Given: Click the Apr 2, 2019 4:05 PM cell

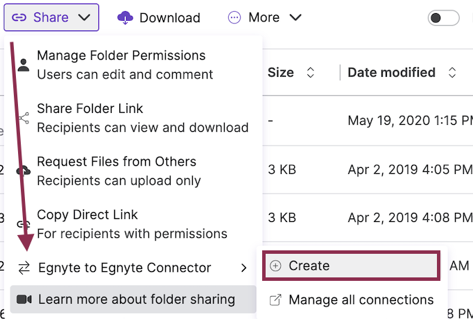Looking at the screenshot, I should 411,170.
